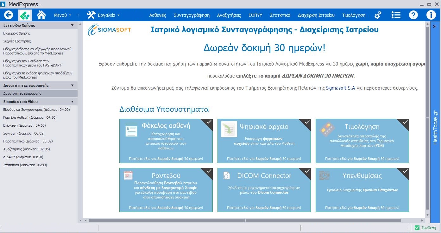Open the Συνταγογράφηση menu

click(192, 15)
